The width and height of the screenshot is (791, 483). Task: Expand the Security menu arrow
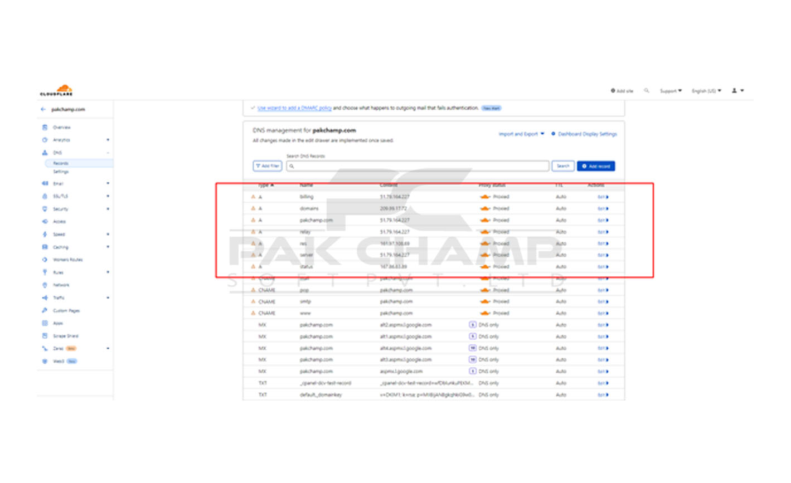(x=108, y=209)
